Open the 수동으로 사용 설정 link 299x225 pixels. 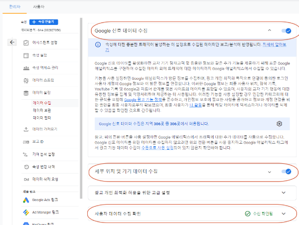[x=157, y=148]
